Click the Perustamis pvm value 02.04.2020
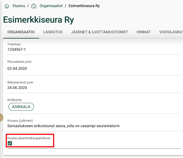This screenshot has height=158, width=183. tap(17, 68)
